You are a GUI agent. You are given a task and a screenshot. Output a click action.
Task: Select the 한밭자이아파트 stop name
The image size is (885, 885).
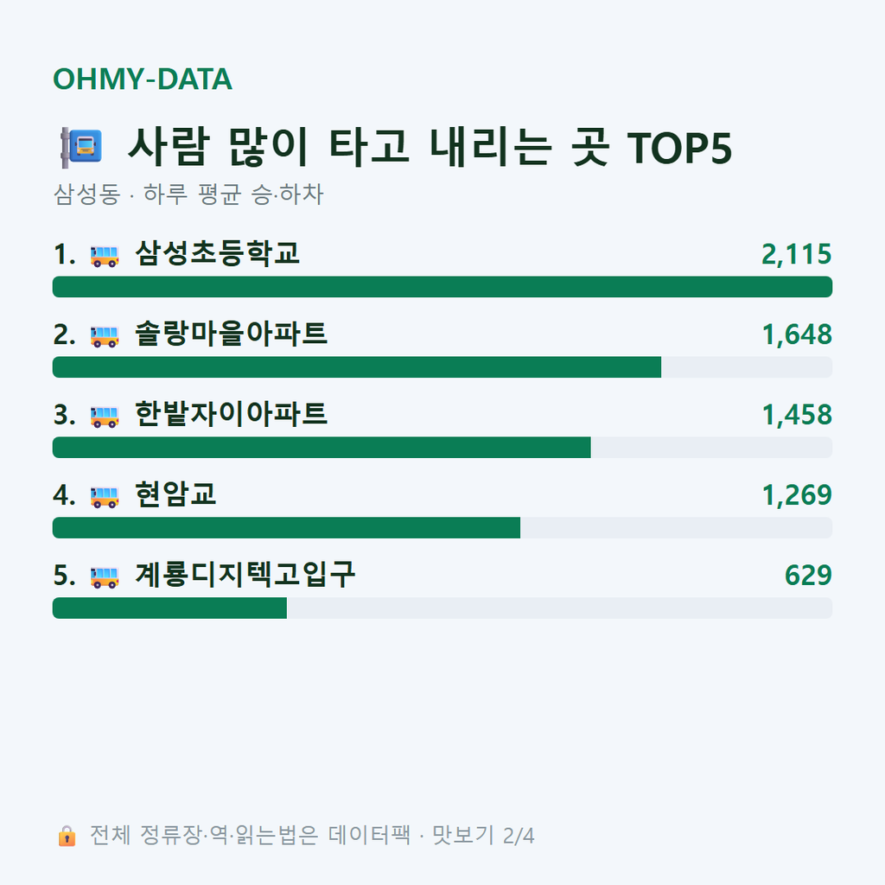coord(231,413)
